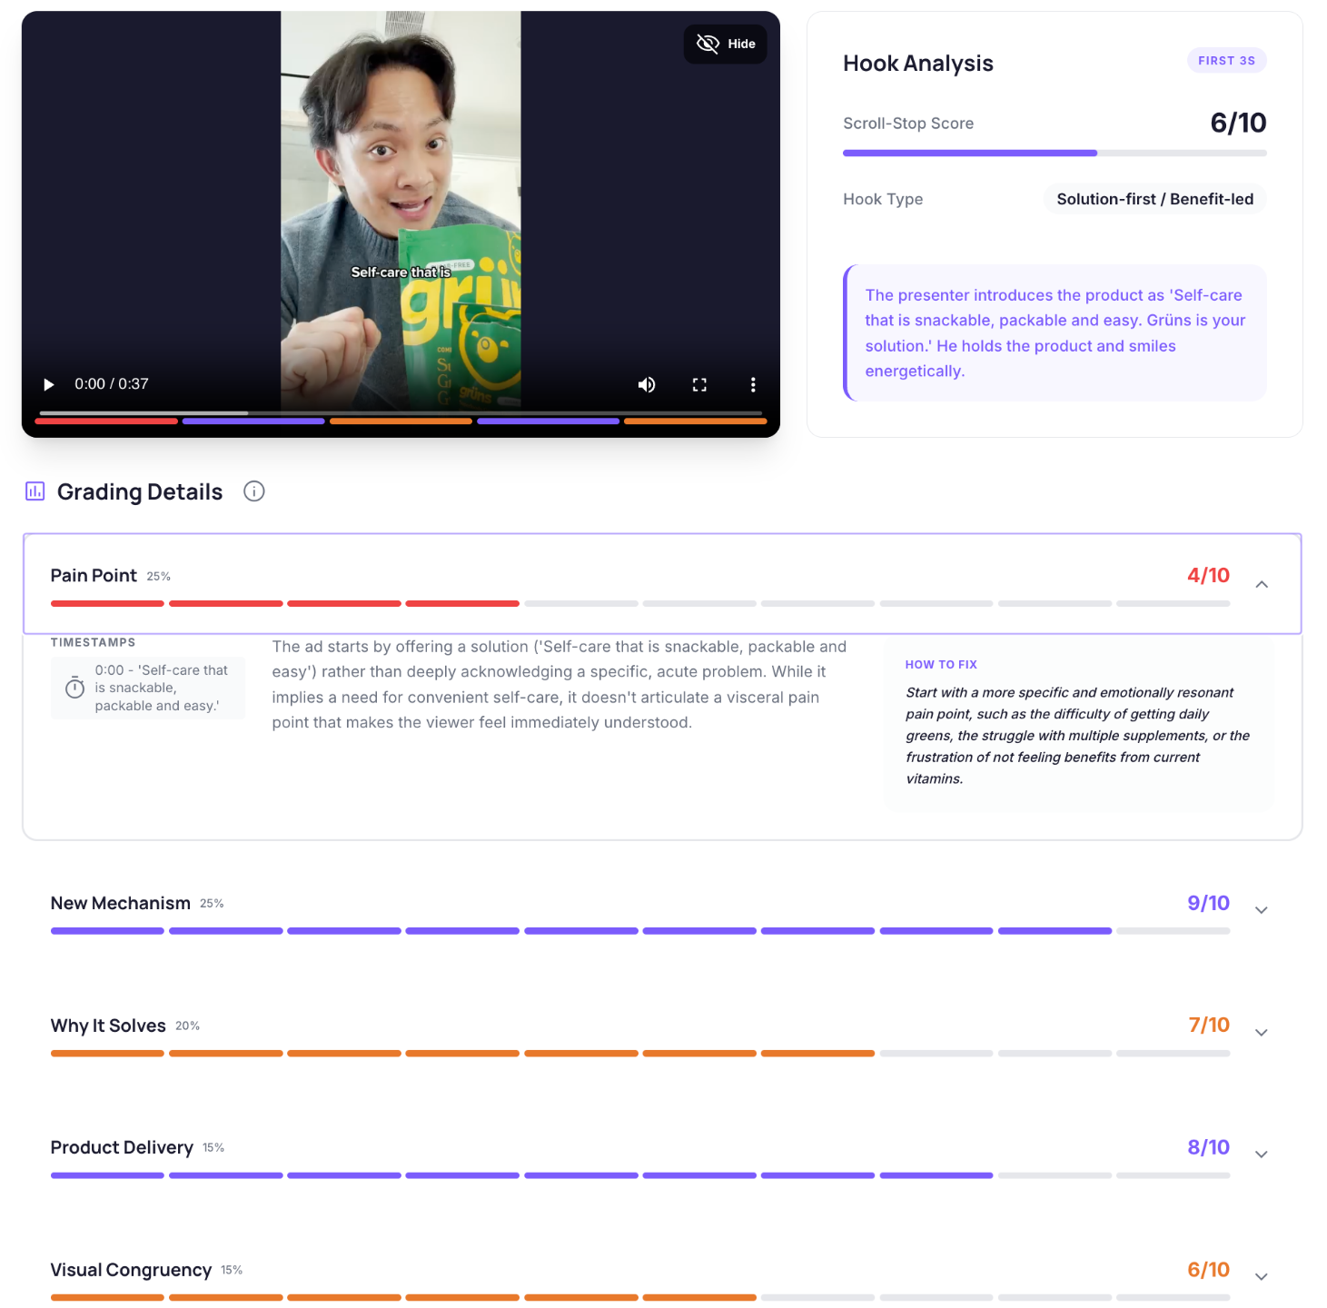This screenshot has width=1327, height=1308.
Task: Enter fullscreen with the video player icon
Action: 699,384
